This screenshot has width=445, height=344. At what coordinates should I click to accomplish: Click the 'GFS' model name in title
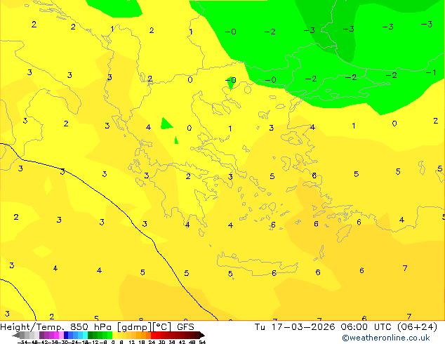[185, 327]
